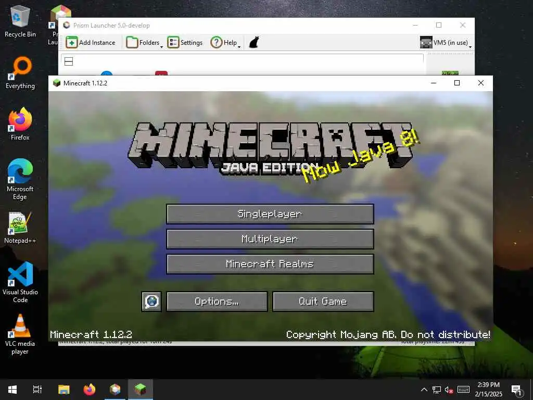Click Add Instance in Prism Launcher

91,43
